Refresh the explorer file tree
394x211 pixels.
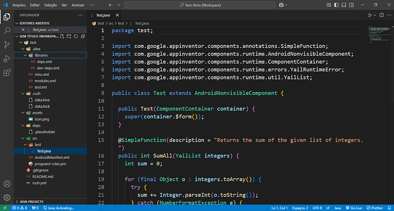(x=76, y=36)
